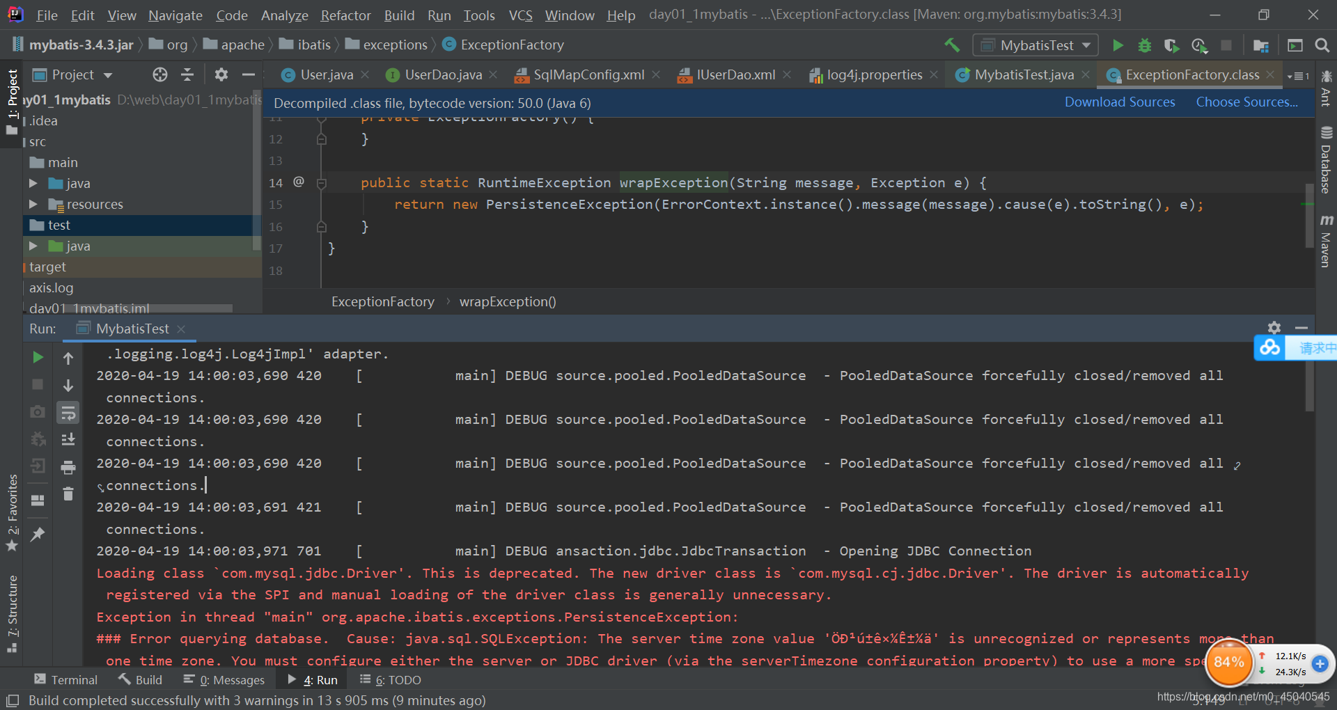Toggle tool window bars corner icon

[12, 700]
